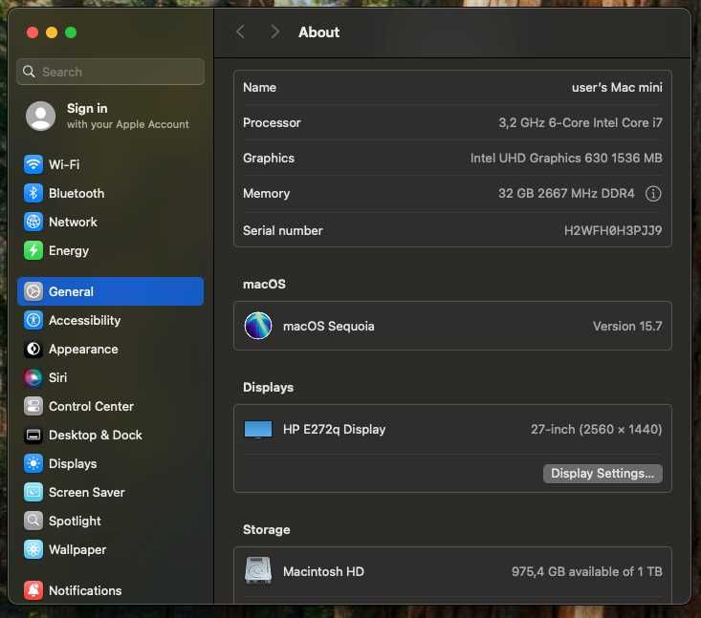The width and height of the screenshot is (701, 618).
Task: Sign in with your Apple Account
Action: [111, 116]
